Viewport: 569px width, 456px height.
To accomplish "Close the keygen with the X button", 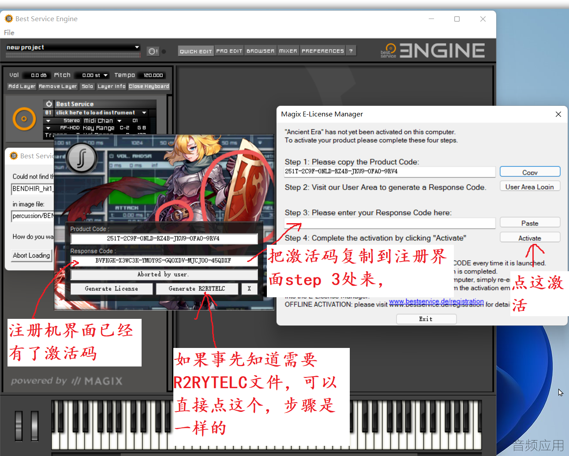I will [x=249, y=288].
